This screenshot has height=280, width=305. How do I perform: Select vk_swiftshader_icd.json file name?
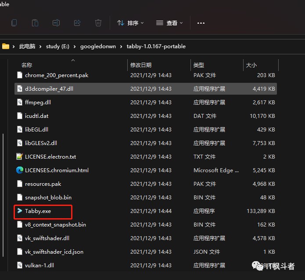pos(54,252)
